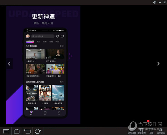
Task: Click the rotate/refresh icon in bottom bar
Action: pos(38,131)
